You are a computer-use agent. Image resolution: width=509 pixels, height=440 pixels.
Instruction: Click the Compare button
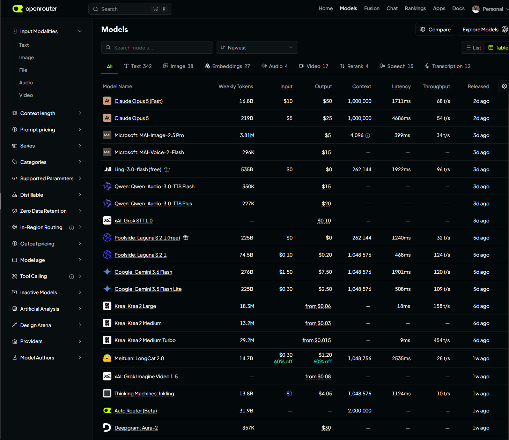(435, 30)
